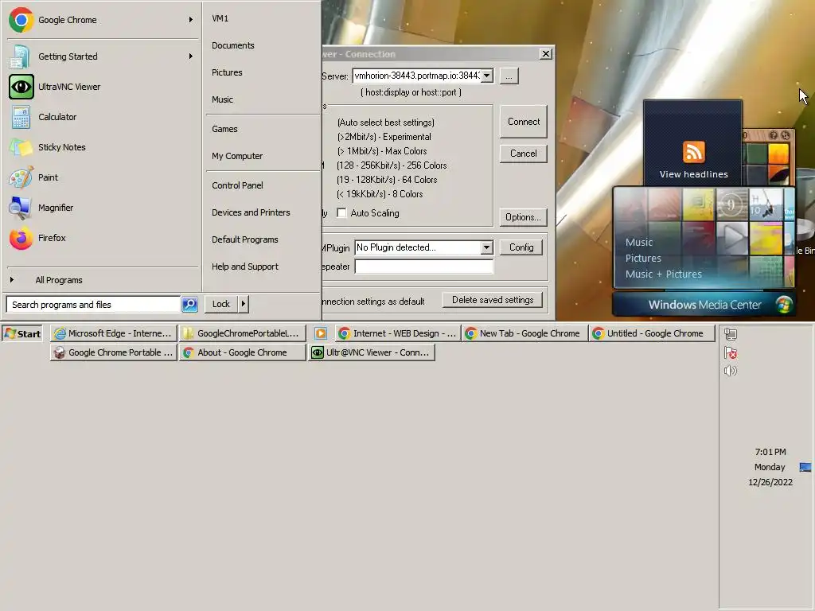Switch to Microsoft Edge taskbar button
815x611 pixels.
[114, 333]
